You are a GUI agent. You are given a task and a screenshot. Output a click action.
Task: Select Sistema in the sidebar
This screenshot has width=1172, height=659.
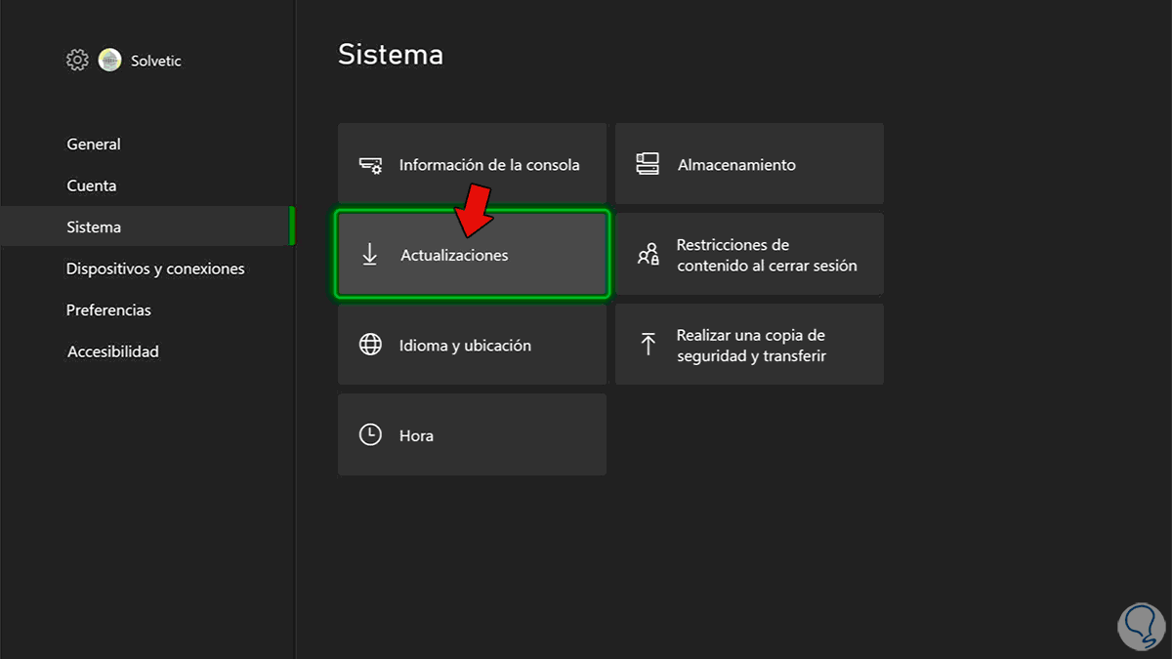pos(94,227)
